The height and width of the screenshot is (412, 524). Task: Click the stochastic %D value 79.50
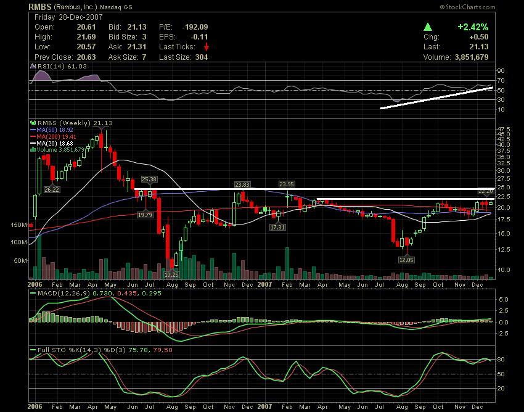pyautogui.click(x=163, y=350)
